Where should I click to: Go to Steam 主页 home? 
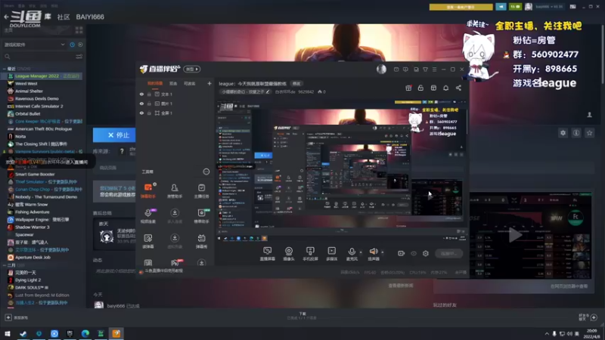(x=8, y=29)
